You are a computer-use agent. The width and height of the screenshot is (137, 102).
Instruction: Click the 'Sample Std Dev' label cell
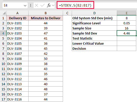pyautogui.click(x=94, y=33)
